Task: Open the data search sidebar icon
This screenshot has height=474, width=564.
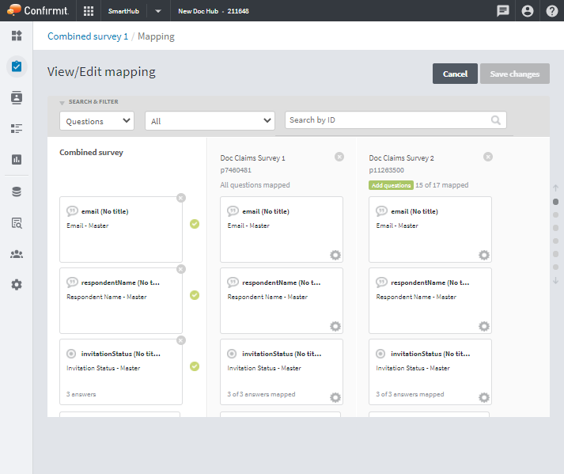Action: [x=17, y=223]
